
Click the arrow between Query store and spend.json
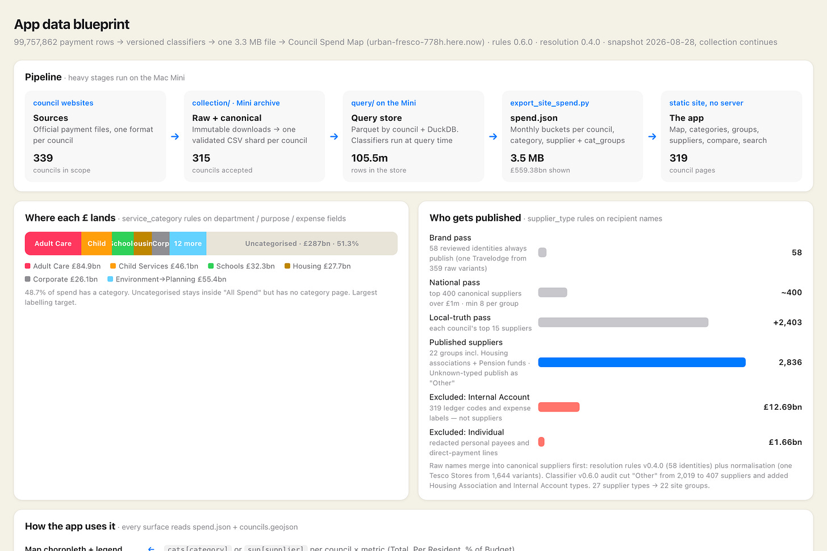[493, 136]
